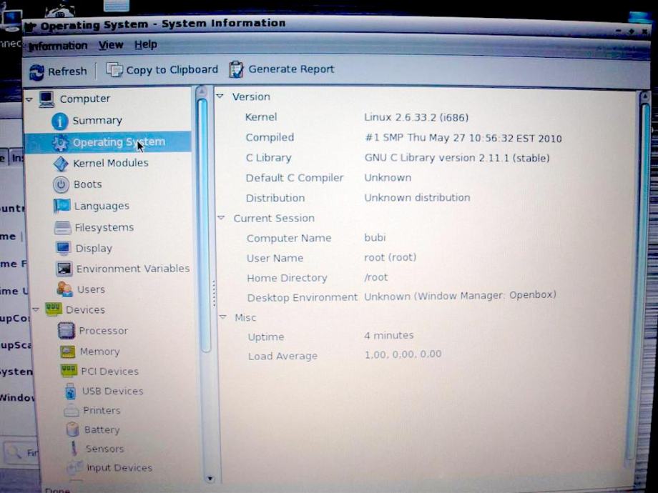
Task: Open the Information menu
Action: (58, 46)
